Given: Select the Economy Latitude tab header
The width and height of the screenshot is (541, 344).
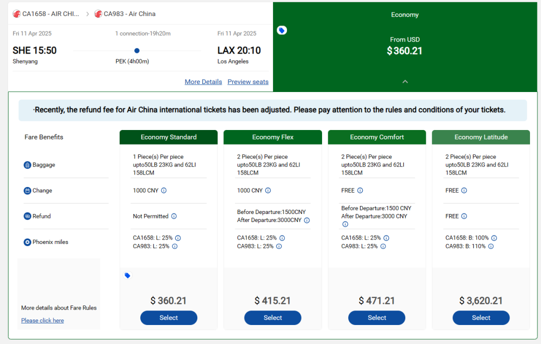Looking at the screenshot, I should (481, 137).
